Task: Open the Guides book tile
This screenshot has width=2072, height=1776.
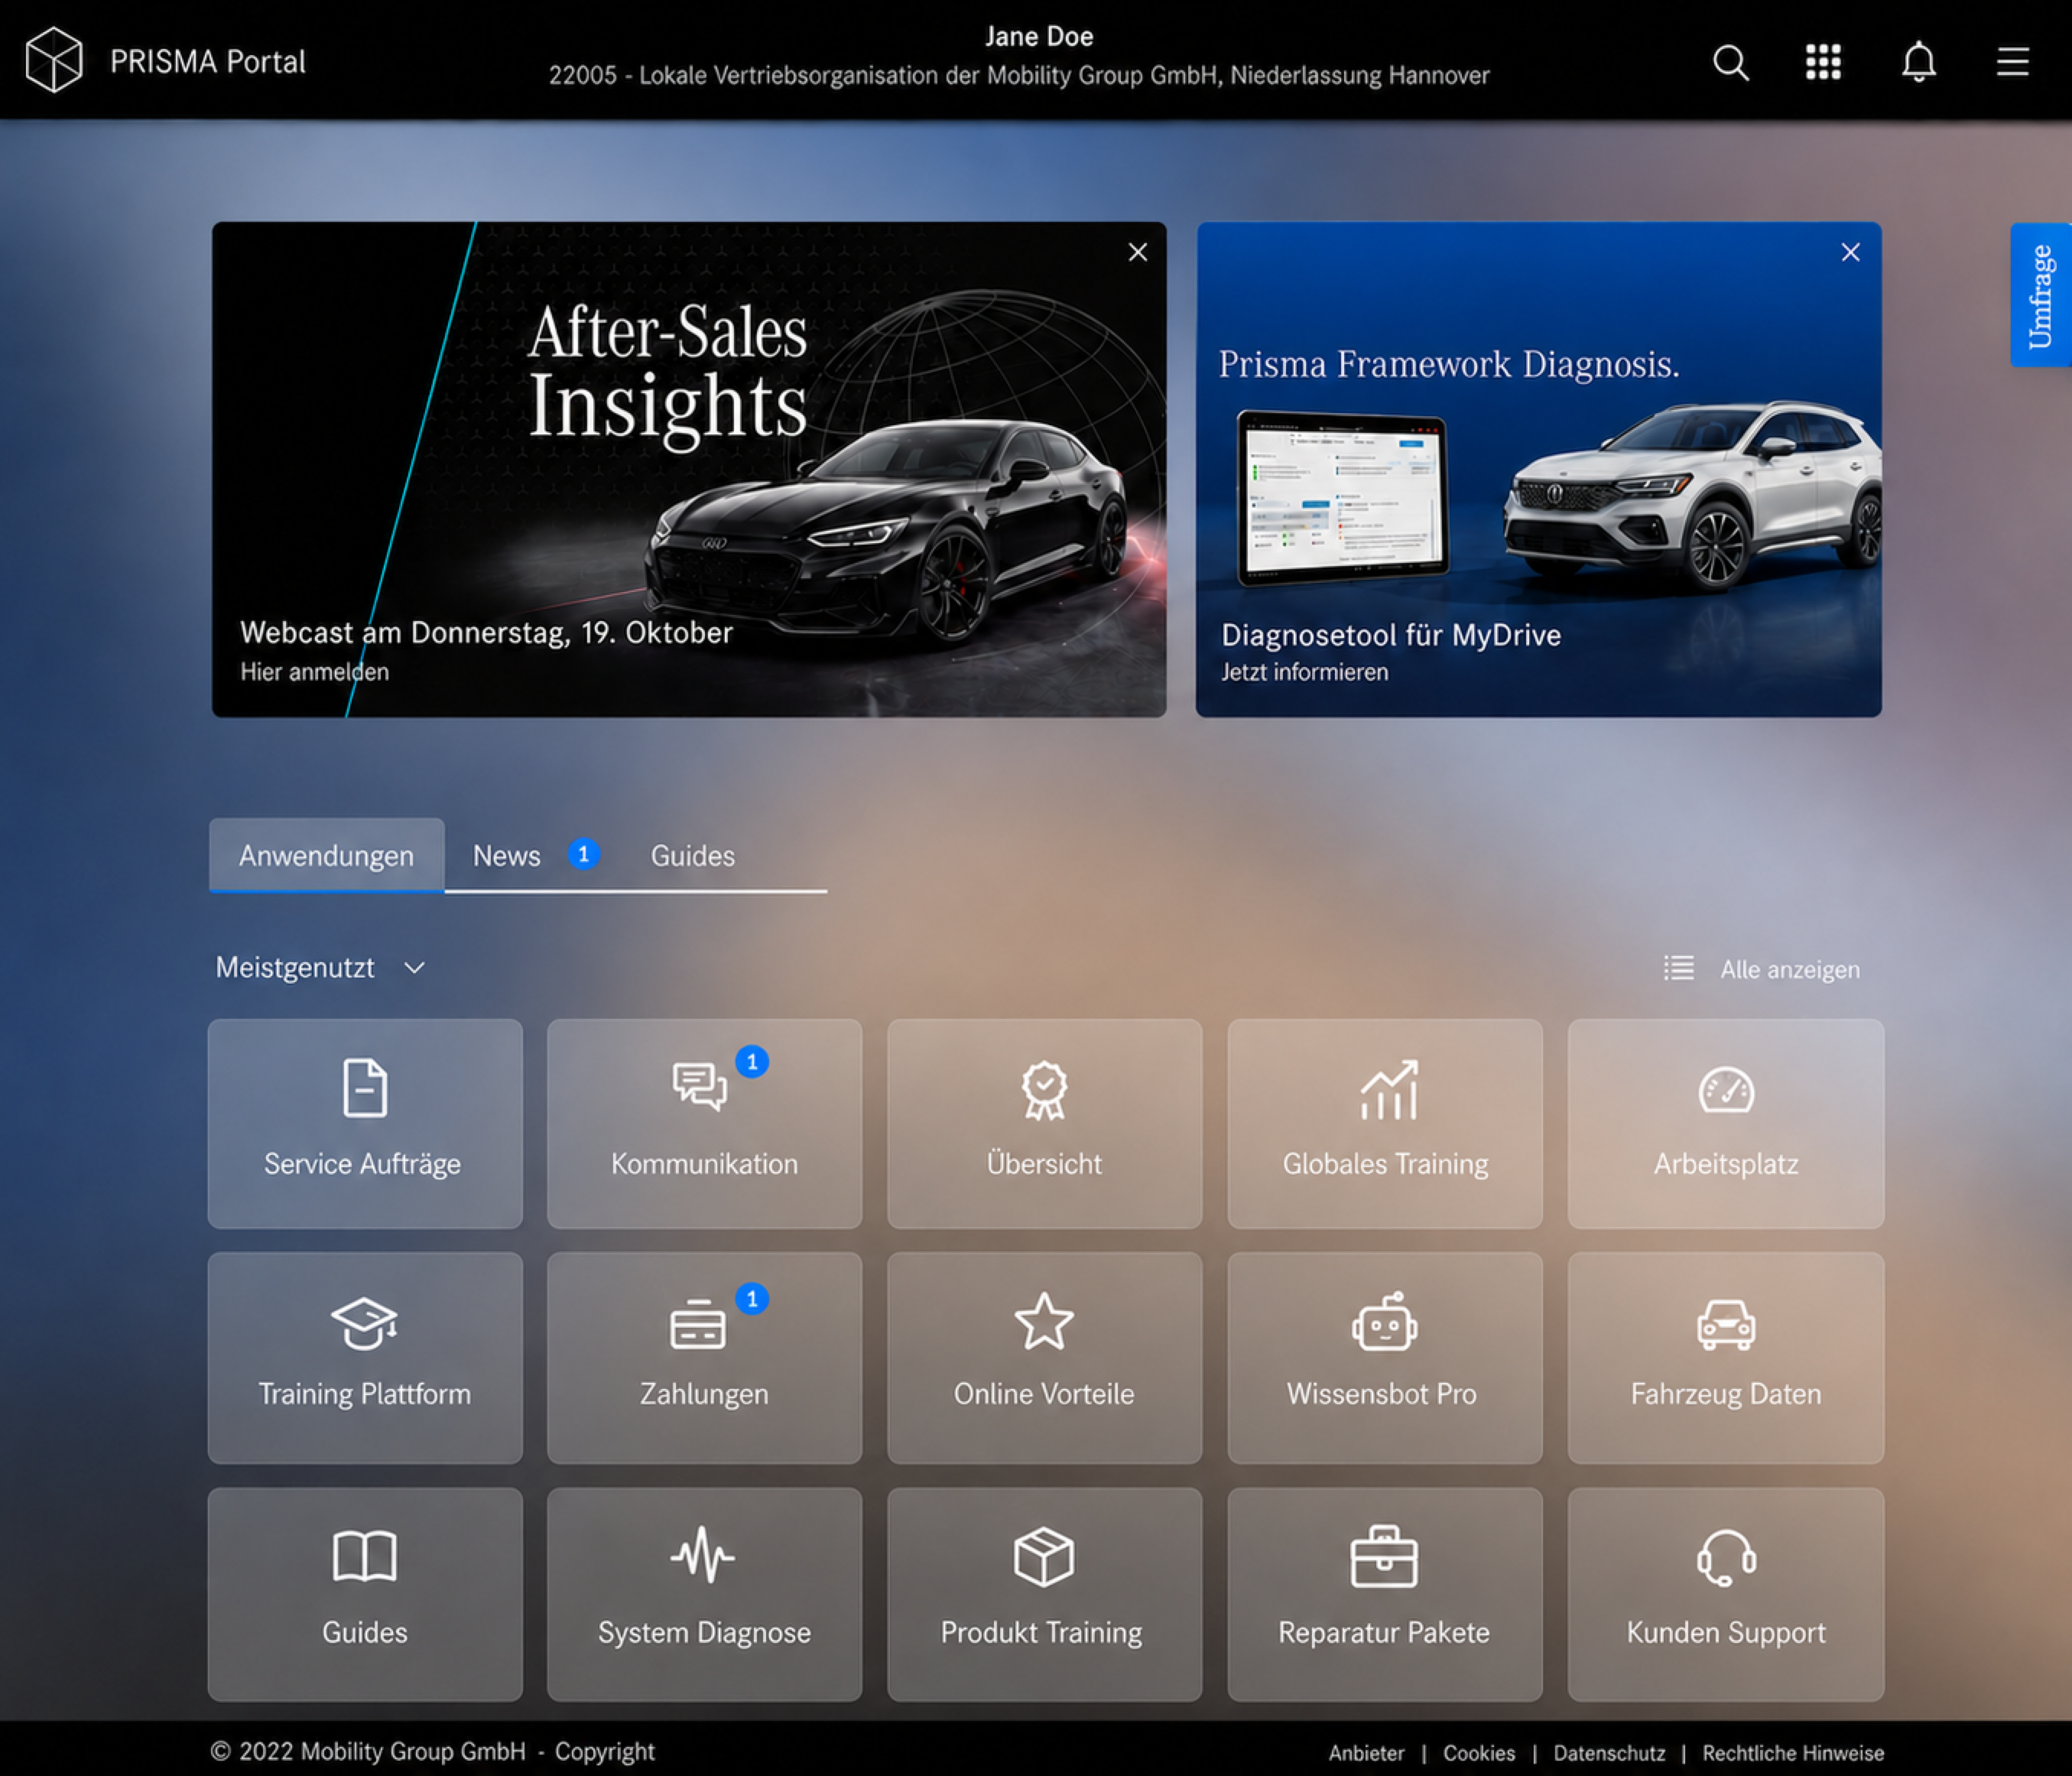Action: pyautogui.click(x=365, y=1594)
